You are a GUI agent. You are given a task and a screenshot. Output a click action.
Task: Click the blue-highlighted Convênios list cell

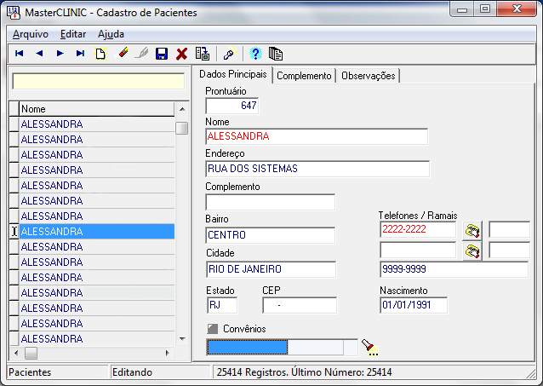[248, 347]
